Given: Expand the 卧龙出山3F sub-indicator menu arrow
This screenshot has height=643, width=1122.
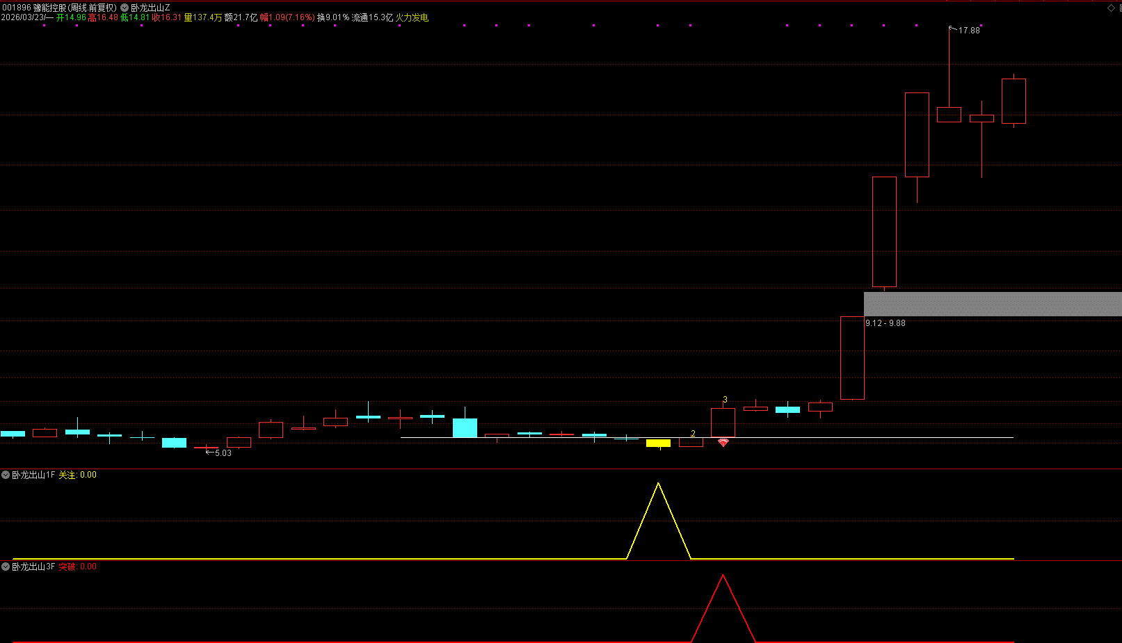Looking at the screenshot, I should pos(6,567).
